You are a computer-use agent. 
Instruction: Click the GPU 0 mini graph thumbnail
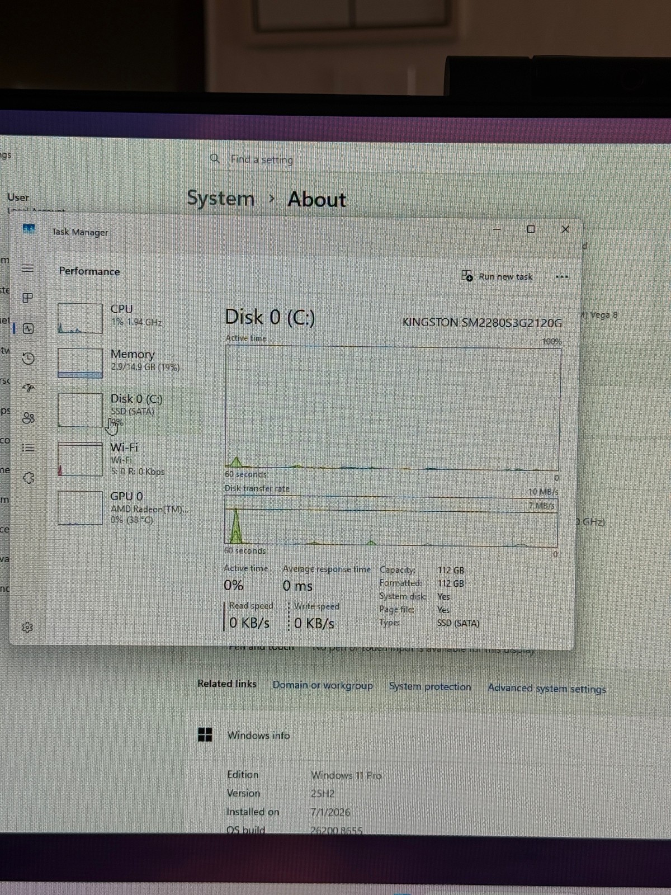[x=80, y=508]
